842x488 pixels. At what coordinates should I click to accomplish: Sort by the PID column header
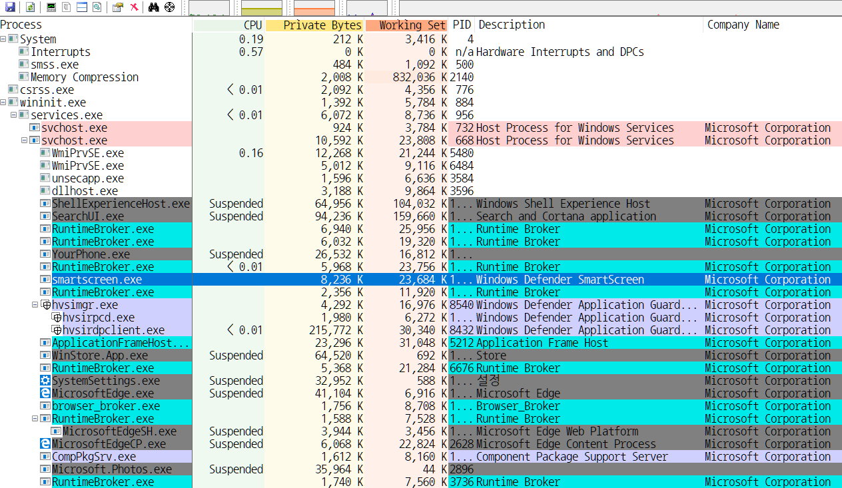pyautogui.click(x=462, y=25)
